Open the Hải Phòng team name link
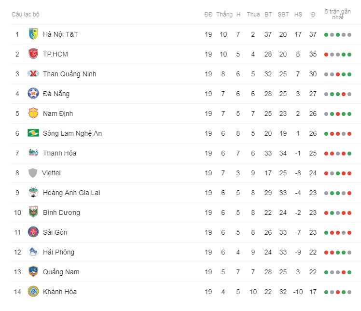Screen dimensions: 361x311 (x=58, y=252)
